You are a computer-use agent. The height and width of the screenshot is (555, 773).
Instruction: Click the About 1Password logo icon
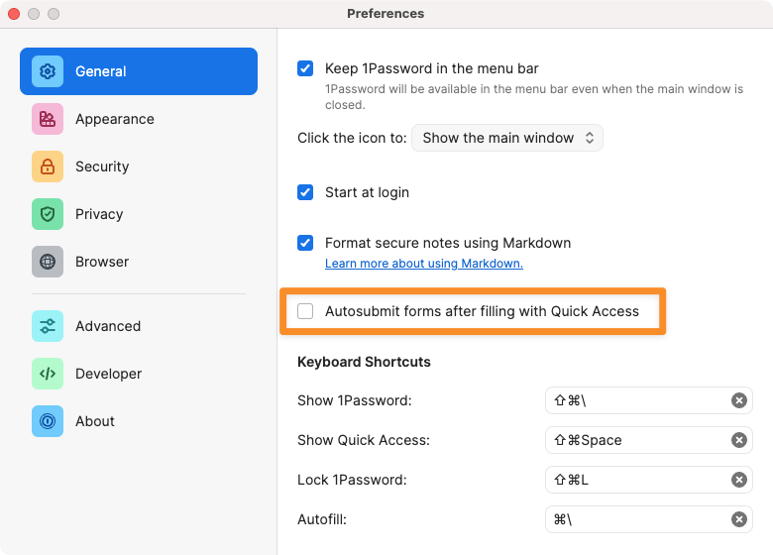48,421
